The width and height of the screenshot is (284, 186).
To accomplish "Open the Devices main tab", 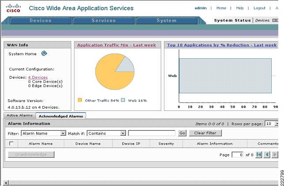I will pyautogui.click(x=41, y=20).
